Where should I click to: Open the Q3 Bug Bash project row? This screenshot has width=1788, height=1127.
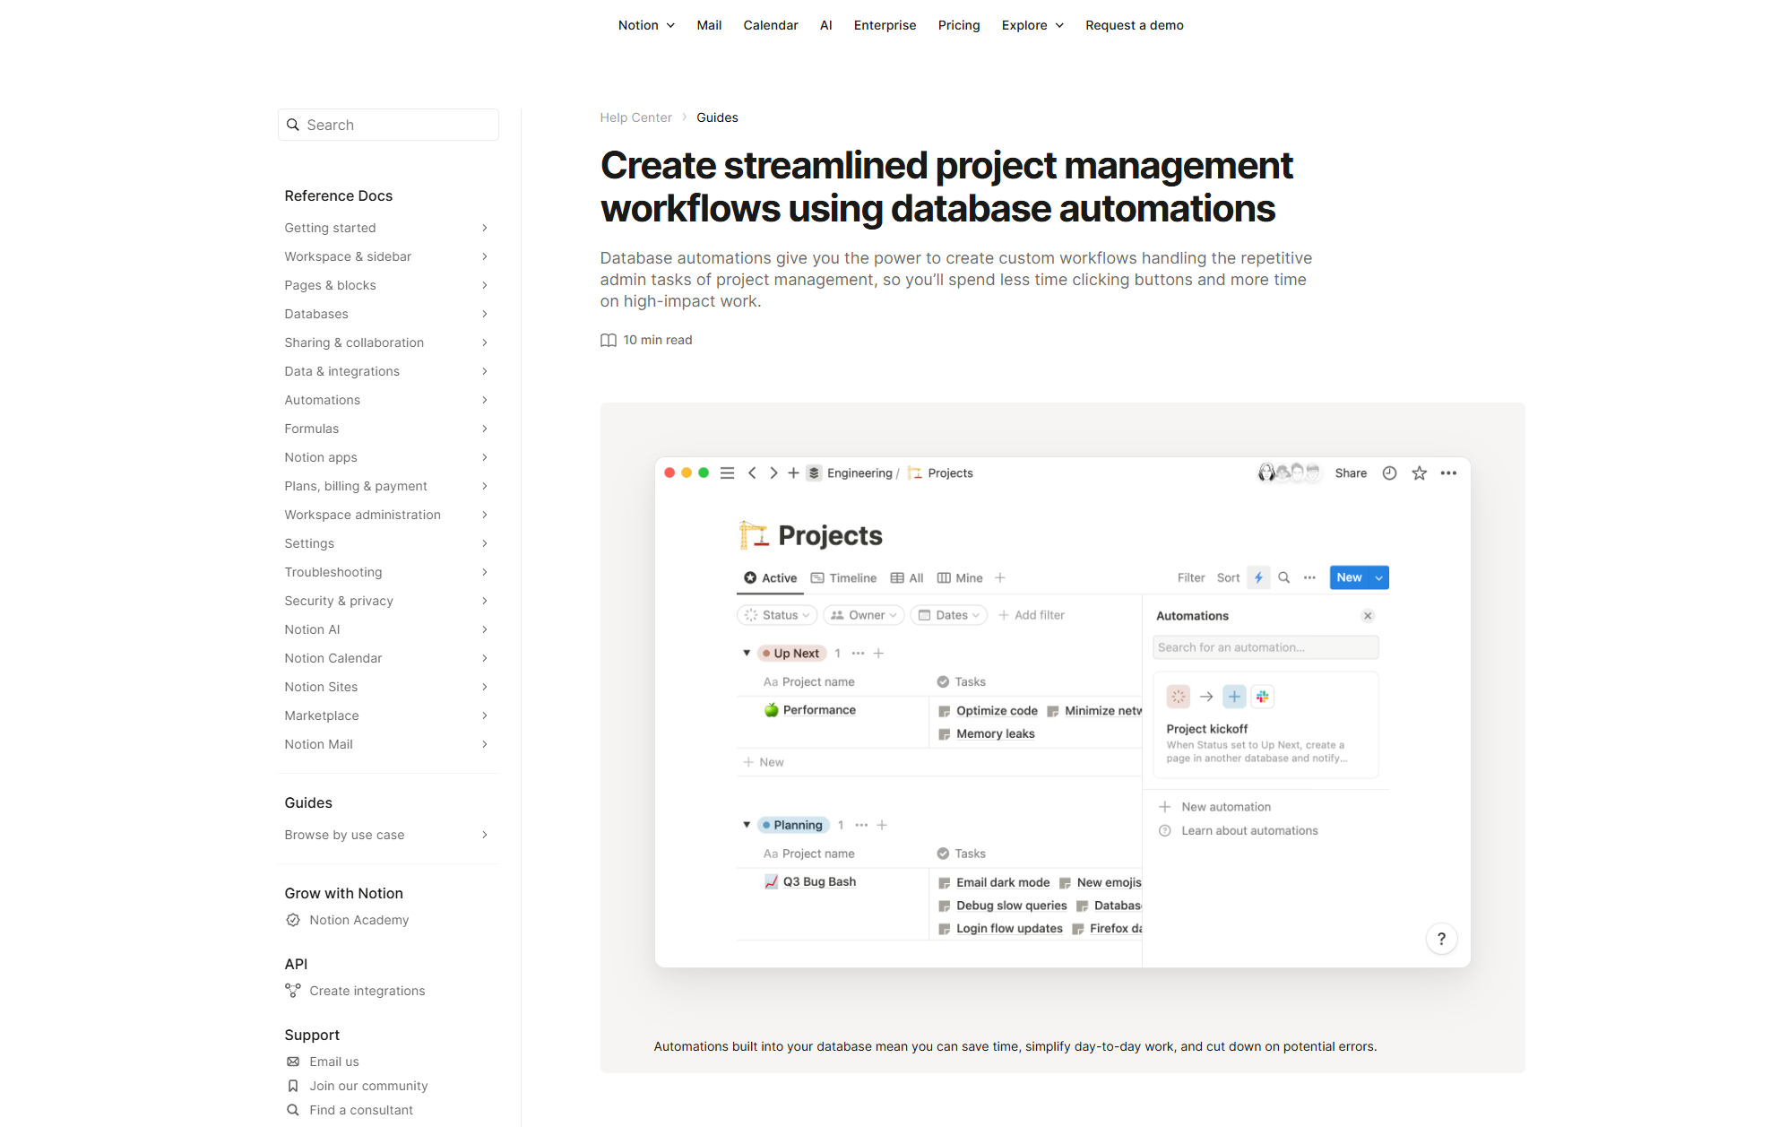819,882
